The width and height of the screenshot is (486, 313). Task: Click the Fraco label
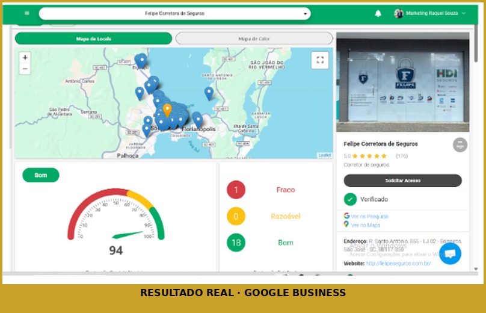click(286, 190)
